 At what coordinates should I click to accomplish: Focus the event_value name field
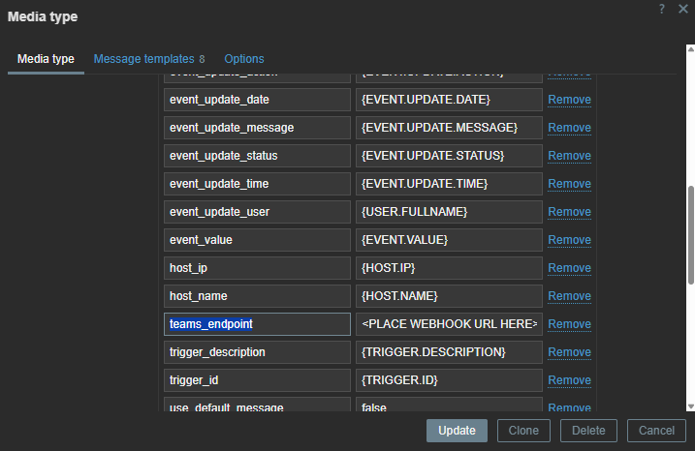[257, 240]
